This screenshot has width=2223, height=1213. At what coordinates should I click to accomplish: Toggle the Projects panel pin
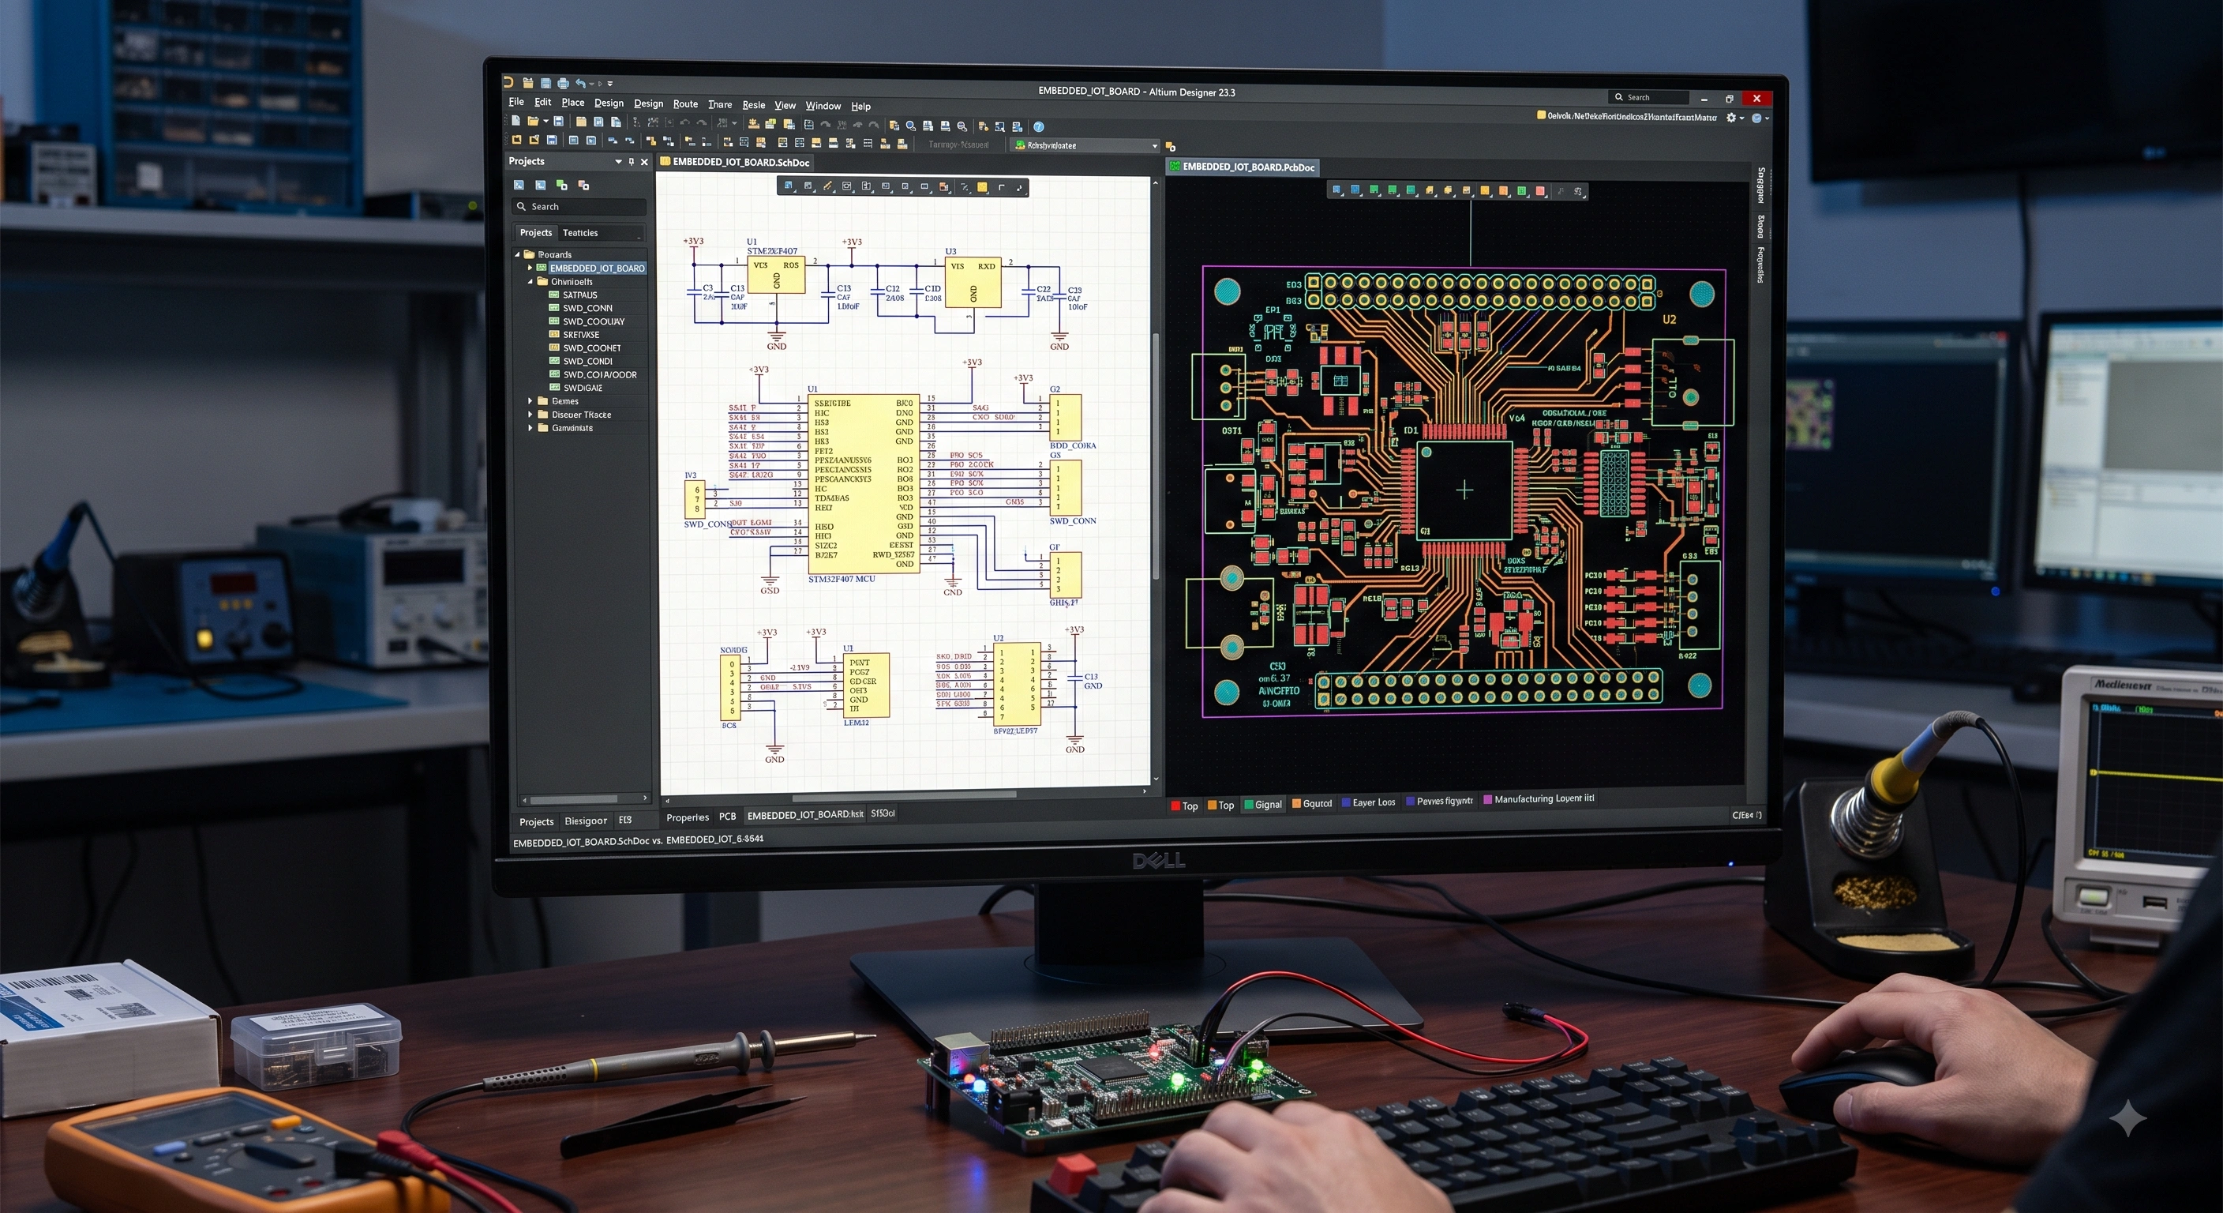tap(631, 161)
